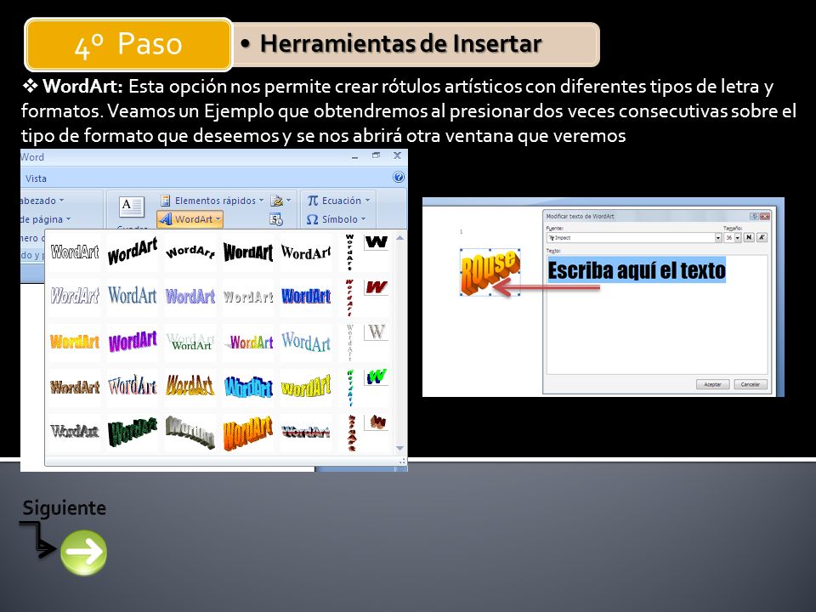Close the Modificar texto de WordArt dialog

tap(764, 216)
